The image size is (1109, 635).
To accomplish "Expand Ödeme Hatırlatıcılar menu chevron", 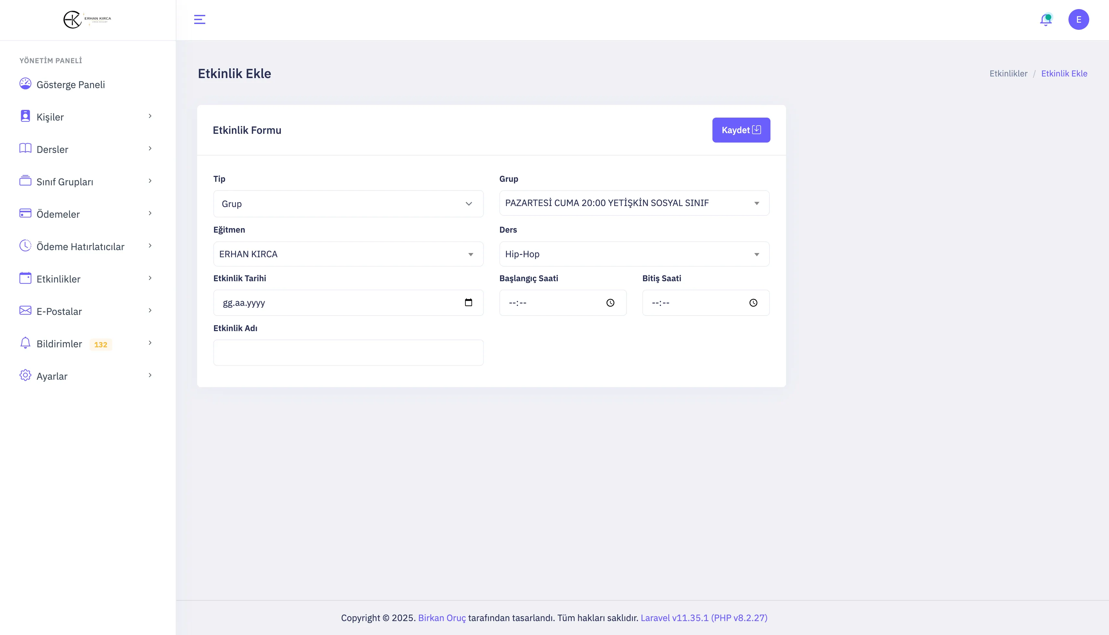I will [x=150, y=246].
